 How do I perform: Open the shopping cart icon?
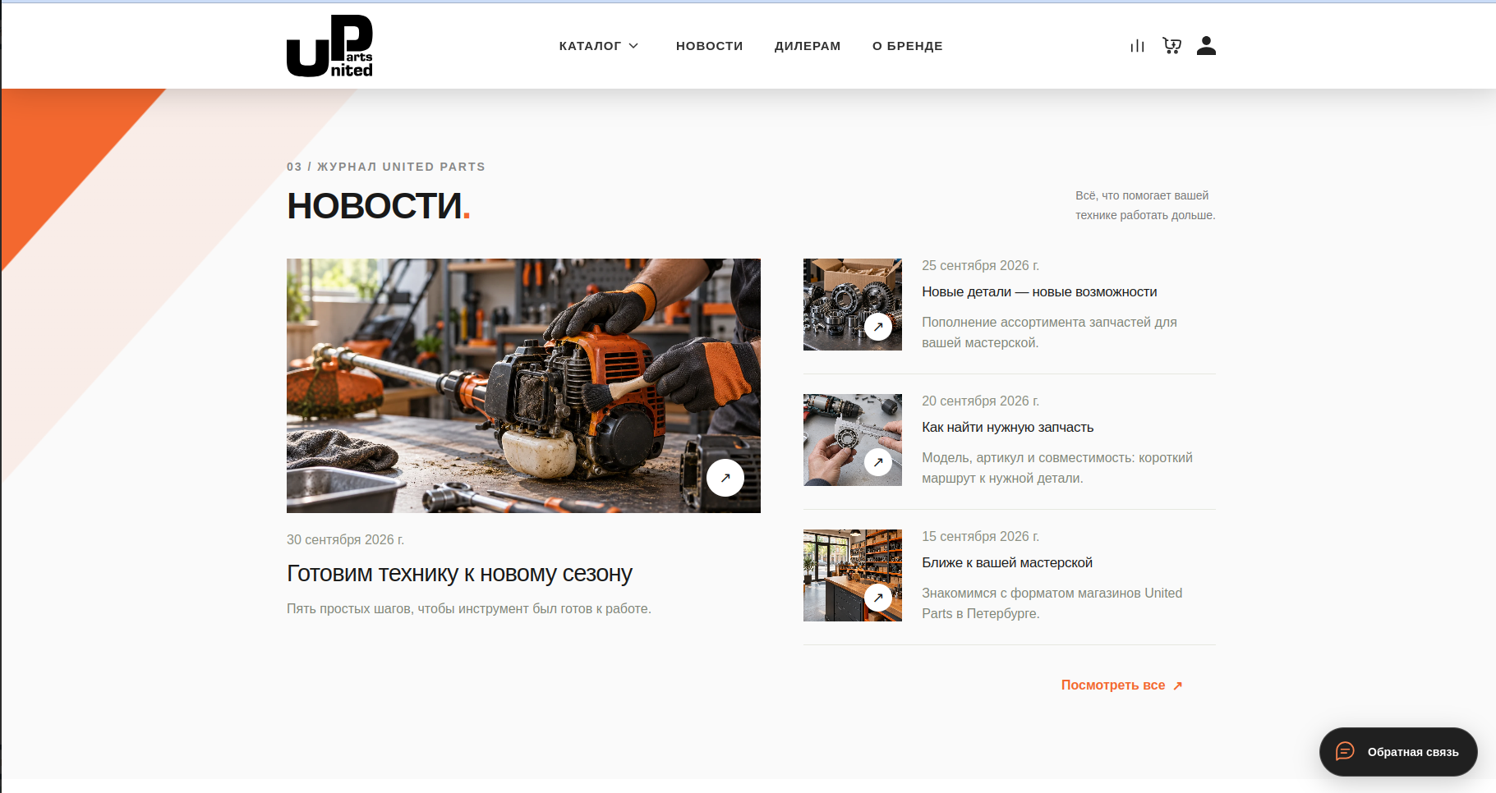pyautogui.click(x=1171, y=46)
